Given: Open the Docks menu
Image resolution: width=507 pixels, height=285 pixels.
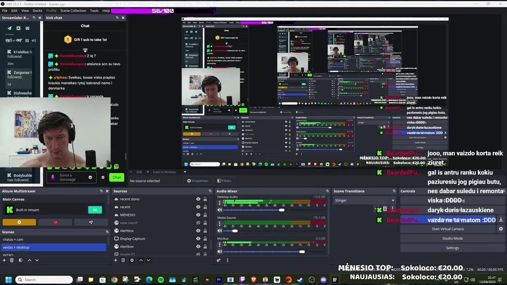Looking at the screenshot, I should (x=37, y=11).
